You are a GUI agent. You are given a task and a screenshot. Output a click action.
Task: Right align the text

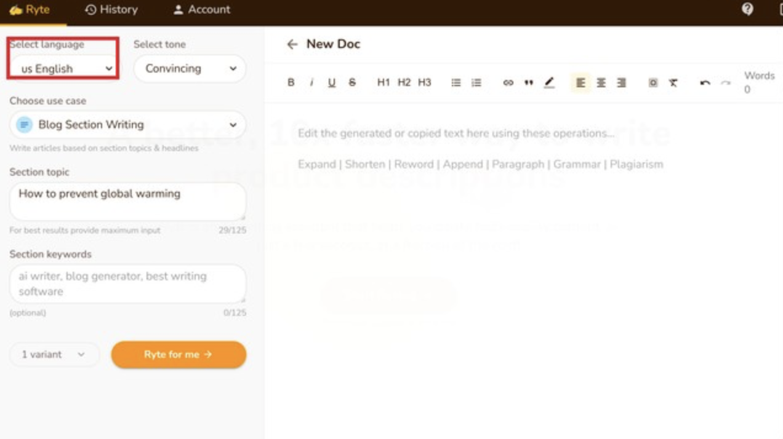pyautogui.click(x=621, y=82)
